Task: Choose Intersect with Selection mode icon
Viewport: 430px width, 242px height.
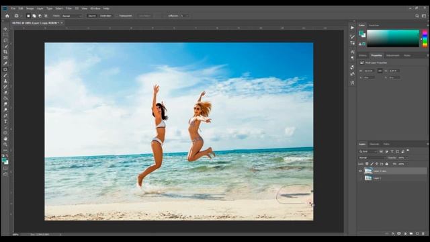Action: coord(46,16)
